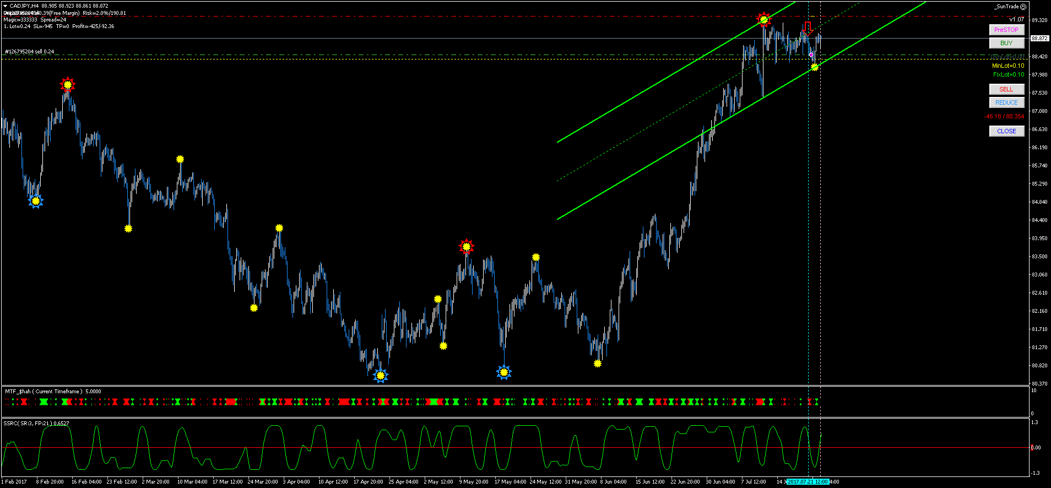Viewport: 1051px width, 488px height.
Task: Click the FixLot=0.10 label
Action: click(1009, 75)
